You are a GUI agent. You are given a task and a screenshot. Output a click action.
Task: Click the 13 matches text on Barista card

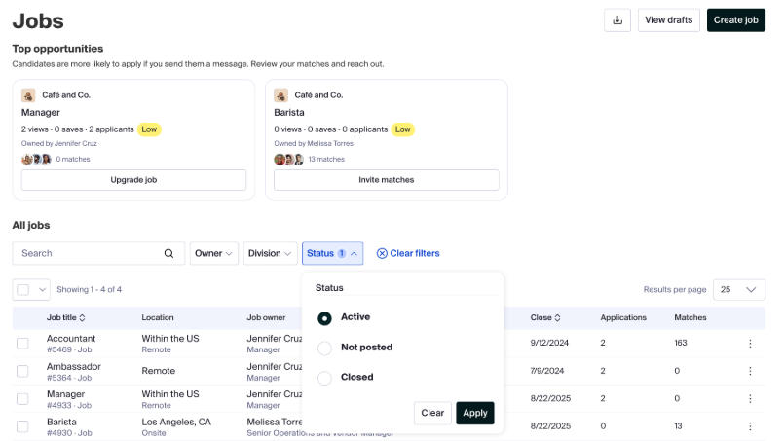[326, 159]
